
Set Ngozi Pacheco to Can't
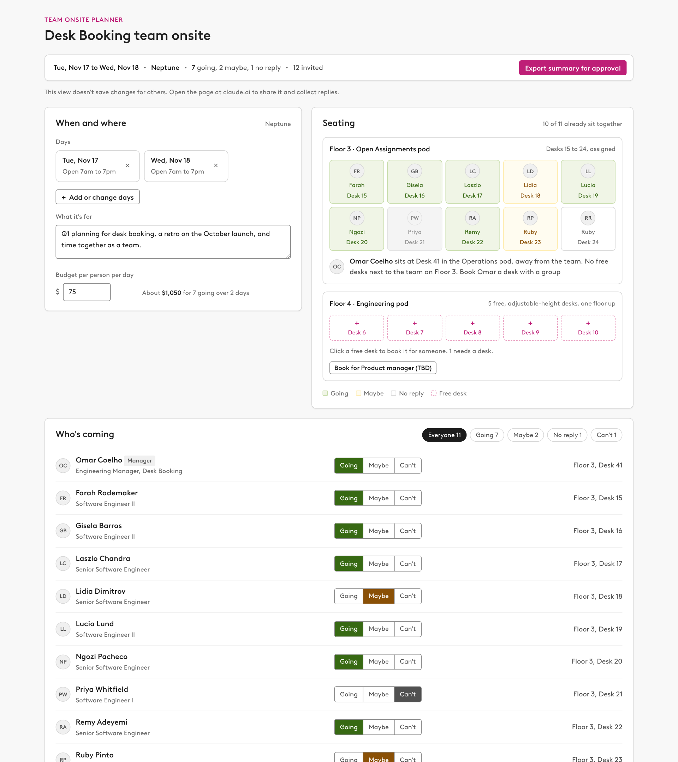pyautogui.click(x=408, y=662)
